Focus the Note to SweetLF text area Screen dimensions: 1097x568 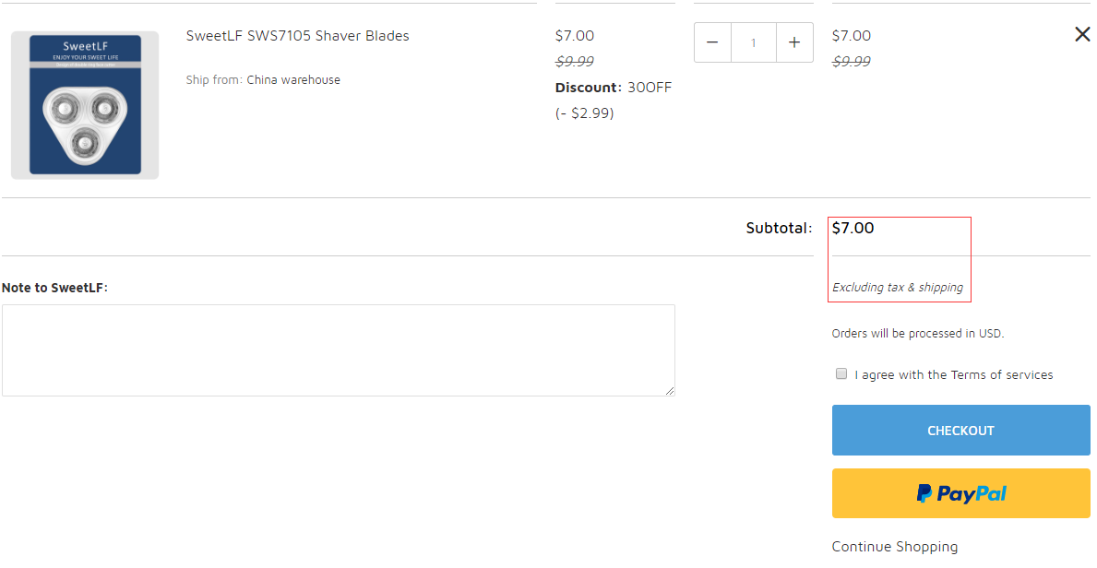pyautogui.click(x=338, y=350)
